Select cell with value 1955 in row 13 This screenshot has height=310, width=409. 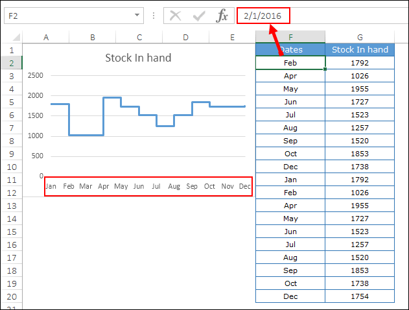pos(360,206)
